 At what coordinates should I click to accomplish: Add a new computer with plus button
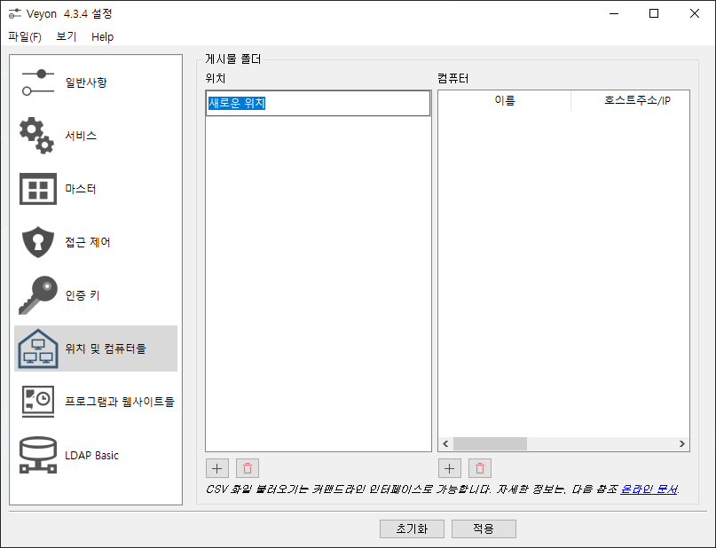pyautogui.click(x=450, y=468)
